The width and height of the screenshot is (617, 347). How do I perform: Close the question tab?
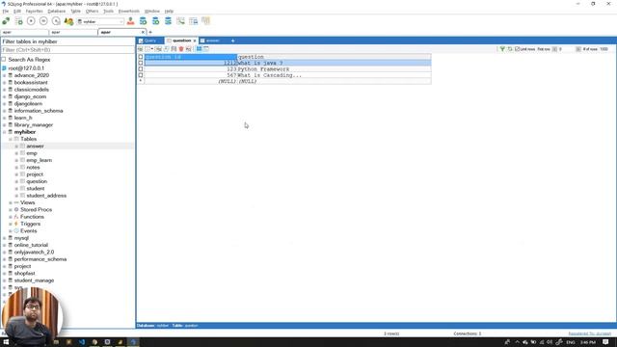click(x=195, y=40)
